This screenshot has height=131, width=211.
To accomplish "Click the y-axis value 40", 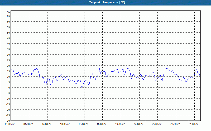I will coord(8,43).
